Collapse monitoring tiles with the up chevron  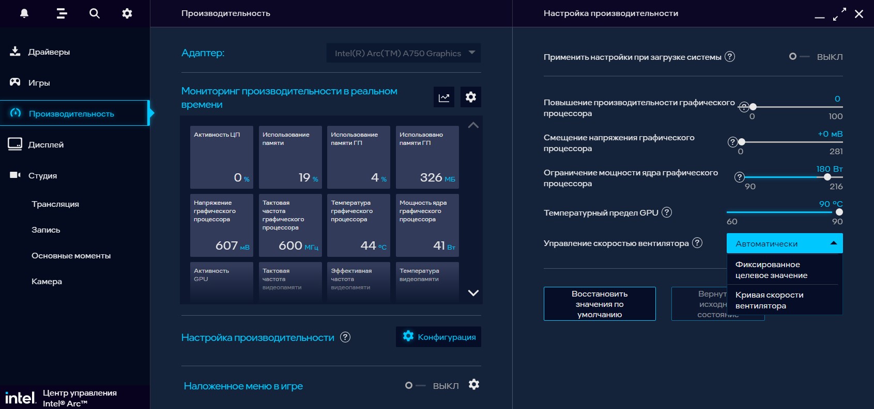(x=473, y=125)
